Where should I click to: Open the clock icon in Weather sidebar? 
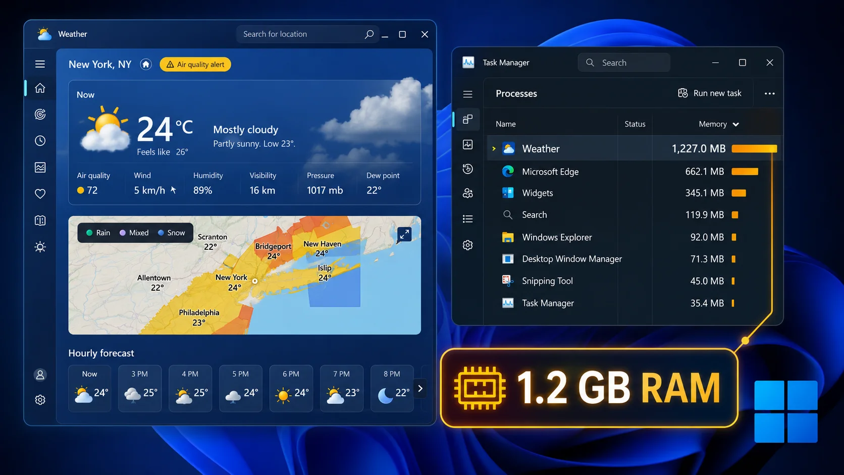click(40, 141)
